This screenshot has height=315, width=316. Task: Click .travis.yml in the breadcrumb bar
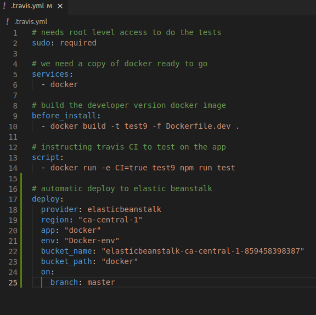click(x=31, y=22)
